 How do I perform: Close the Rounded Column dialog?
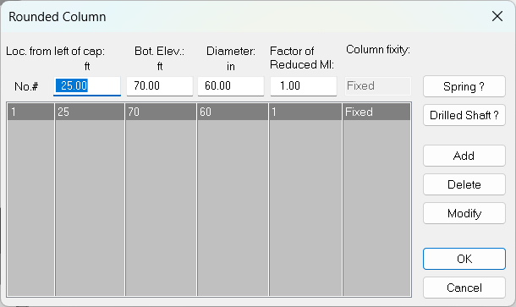point(497,16)
